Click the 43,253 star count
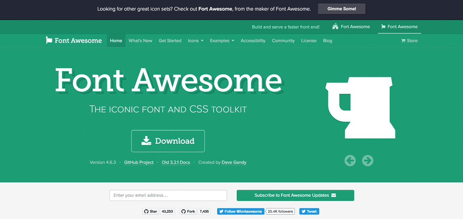Image resolution: width=463 pixels, height=219 pixels. [168, 211]
